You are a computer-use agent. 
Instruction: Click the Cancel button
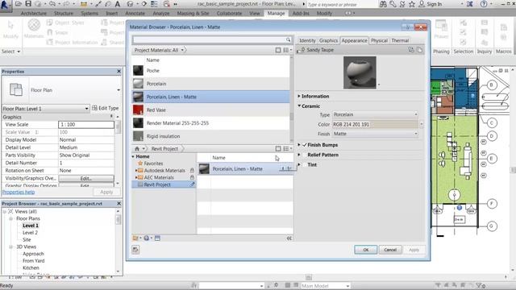390,250
